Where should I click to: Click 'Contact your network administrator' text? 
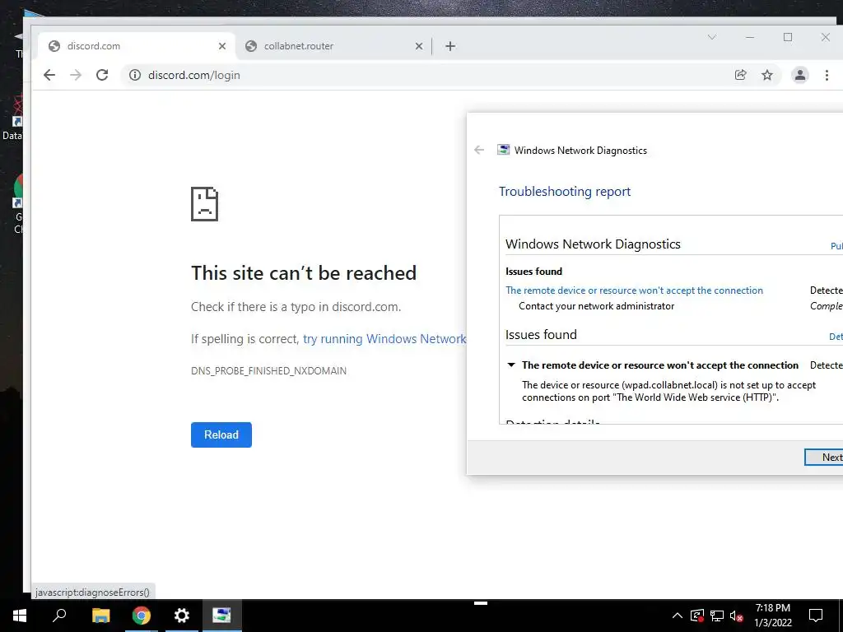(x=596, y=306)
